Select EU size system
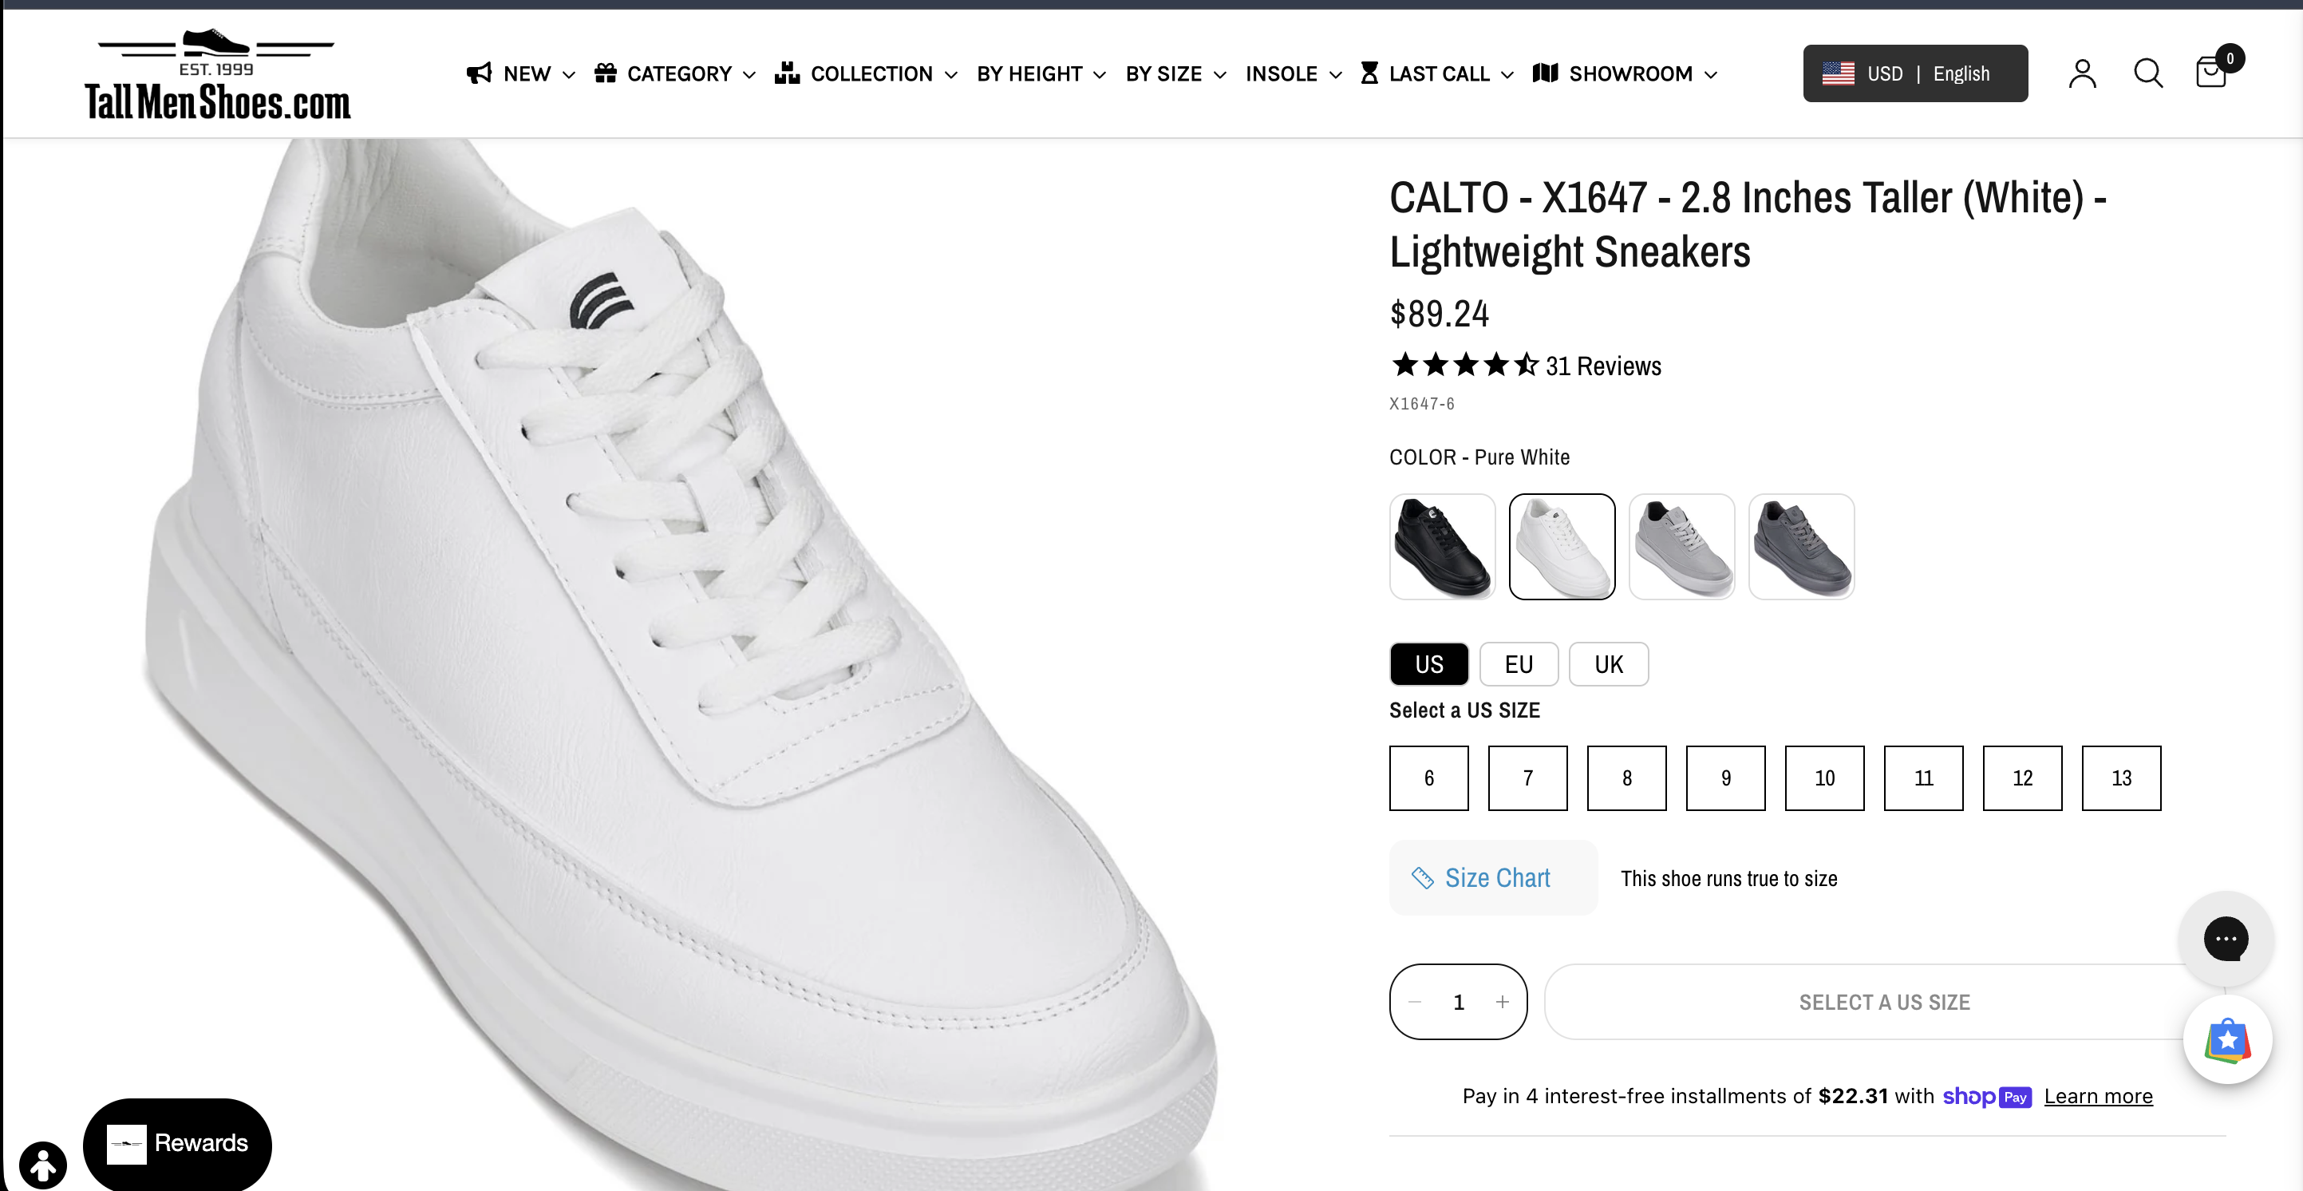The width and height of the screenshot is (2303, 1191). coord(1518,664)
